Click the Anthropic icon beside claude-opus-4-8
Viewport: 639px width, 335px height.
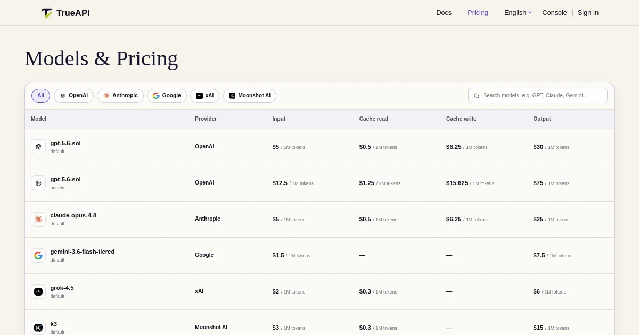point(38,219)
